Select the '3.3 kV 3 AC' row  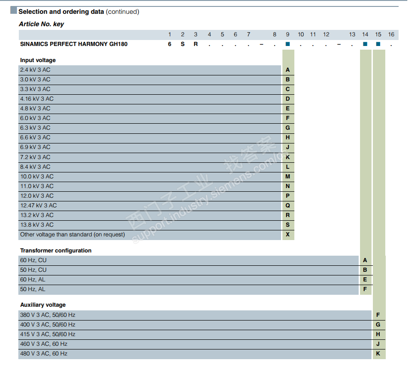150,89
